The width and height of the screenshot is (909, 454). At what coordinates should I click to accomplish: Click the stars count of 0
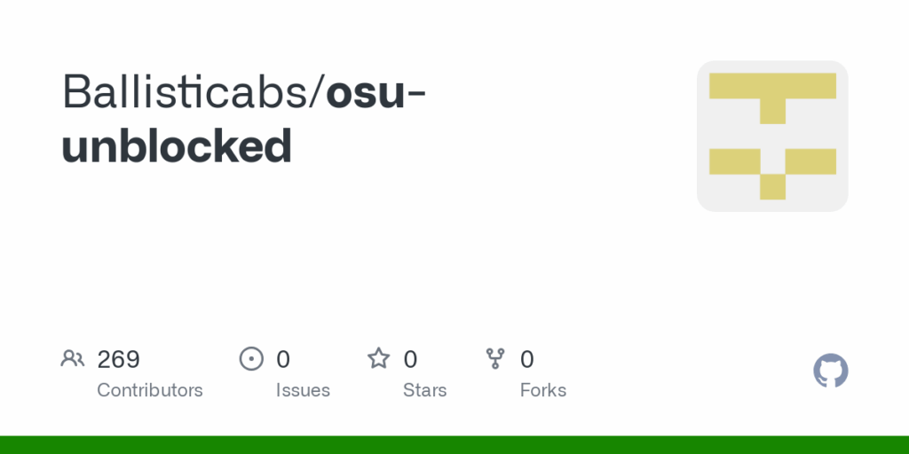(410, 359)
